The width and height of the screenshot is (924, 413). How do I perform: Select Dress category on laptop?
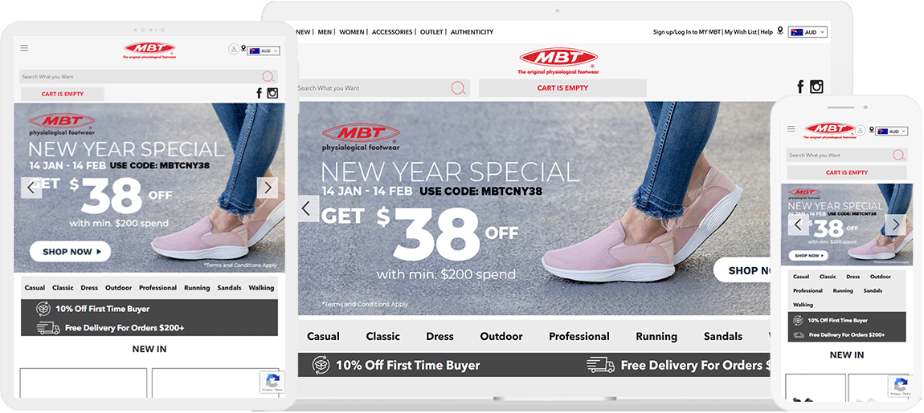point(440,337)
